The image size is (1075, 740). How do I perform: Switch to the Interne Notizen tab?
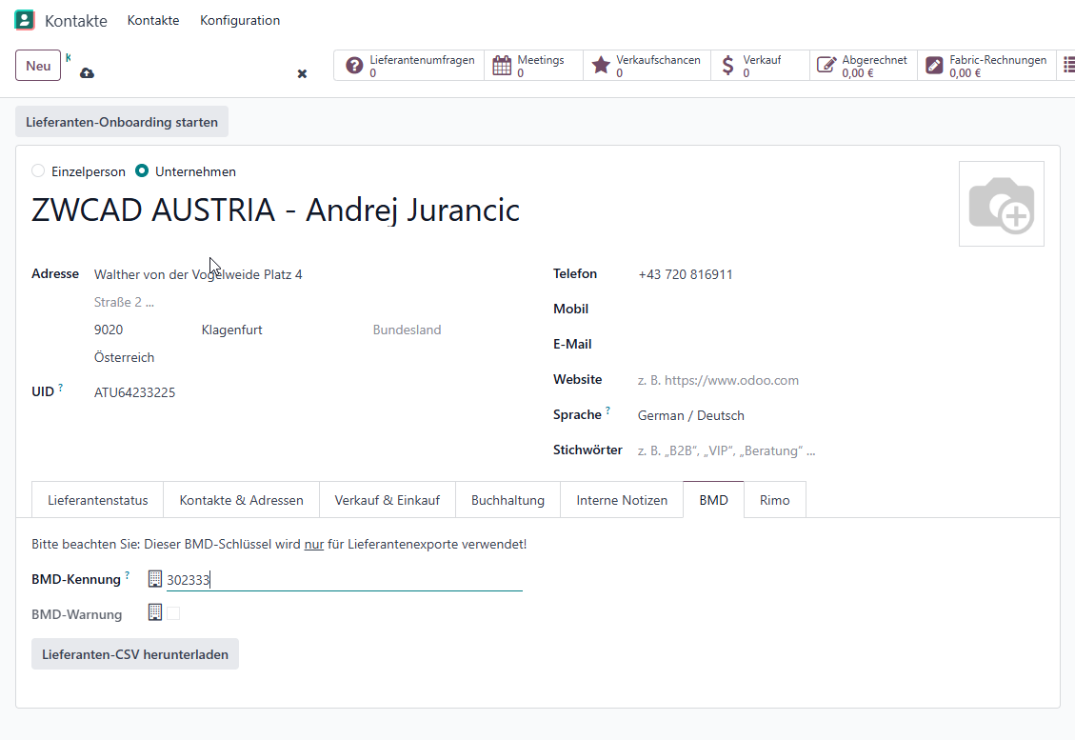[622, 500]
